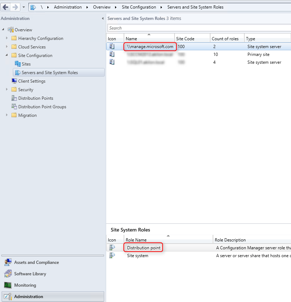
Task: Click the Client Settings monitor icon
Action: tap(14, 81)
